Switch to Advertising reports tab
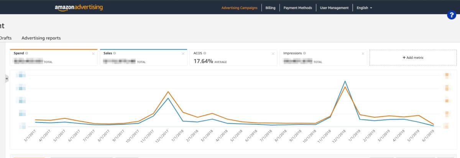This screenshot has height=158, width=460. [41, 38]
